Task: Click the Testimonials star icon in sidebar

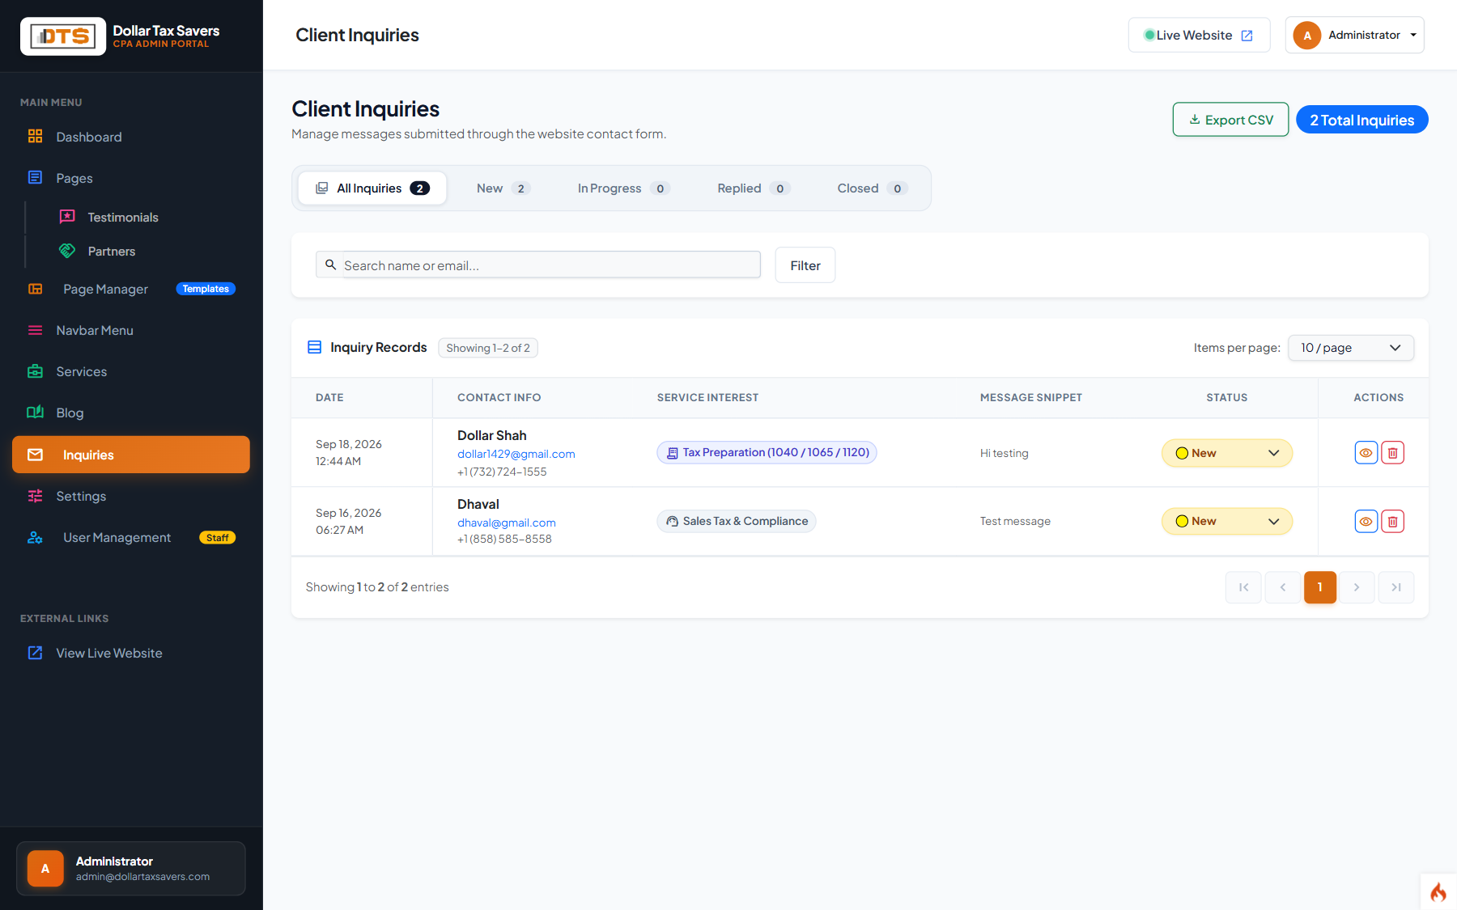Action: tap(67, 217)
